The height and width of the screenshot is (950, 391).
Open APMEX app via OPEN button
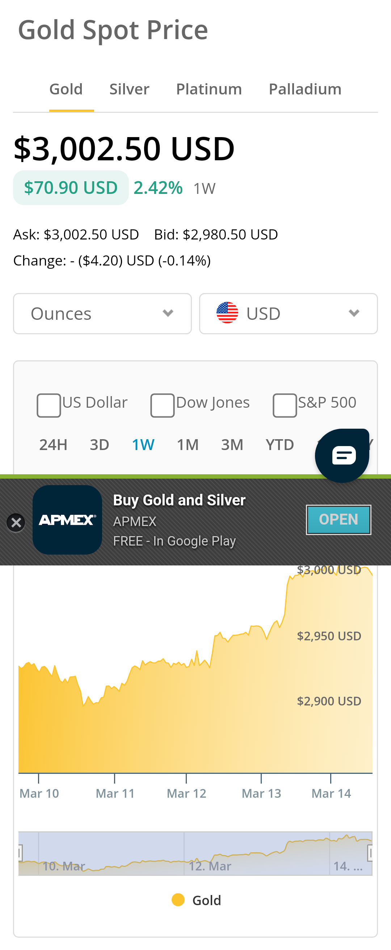tap(339, 519)
